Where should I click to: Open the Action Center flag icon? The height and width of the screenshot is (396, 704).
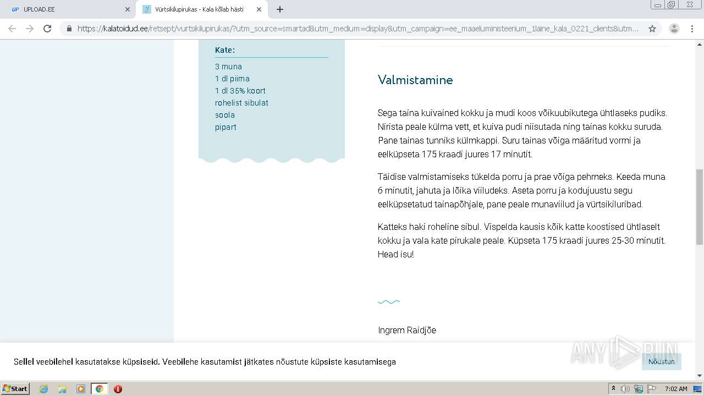(x=652, y=389)
